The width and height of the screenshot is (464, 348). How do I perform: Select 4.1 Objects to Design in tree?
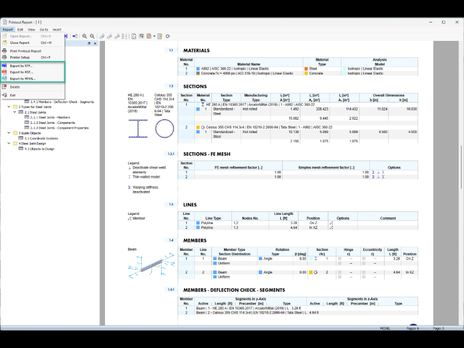[x=39, y=148]
